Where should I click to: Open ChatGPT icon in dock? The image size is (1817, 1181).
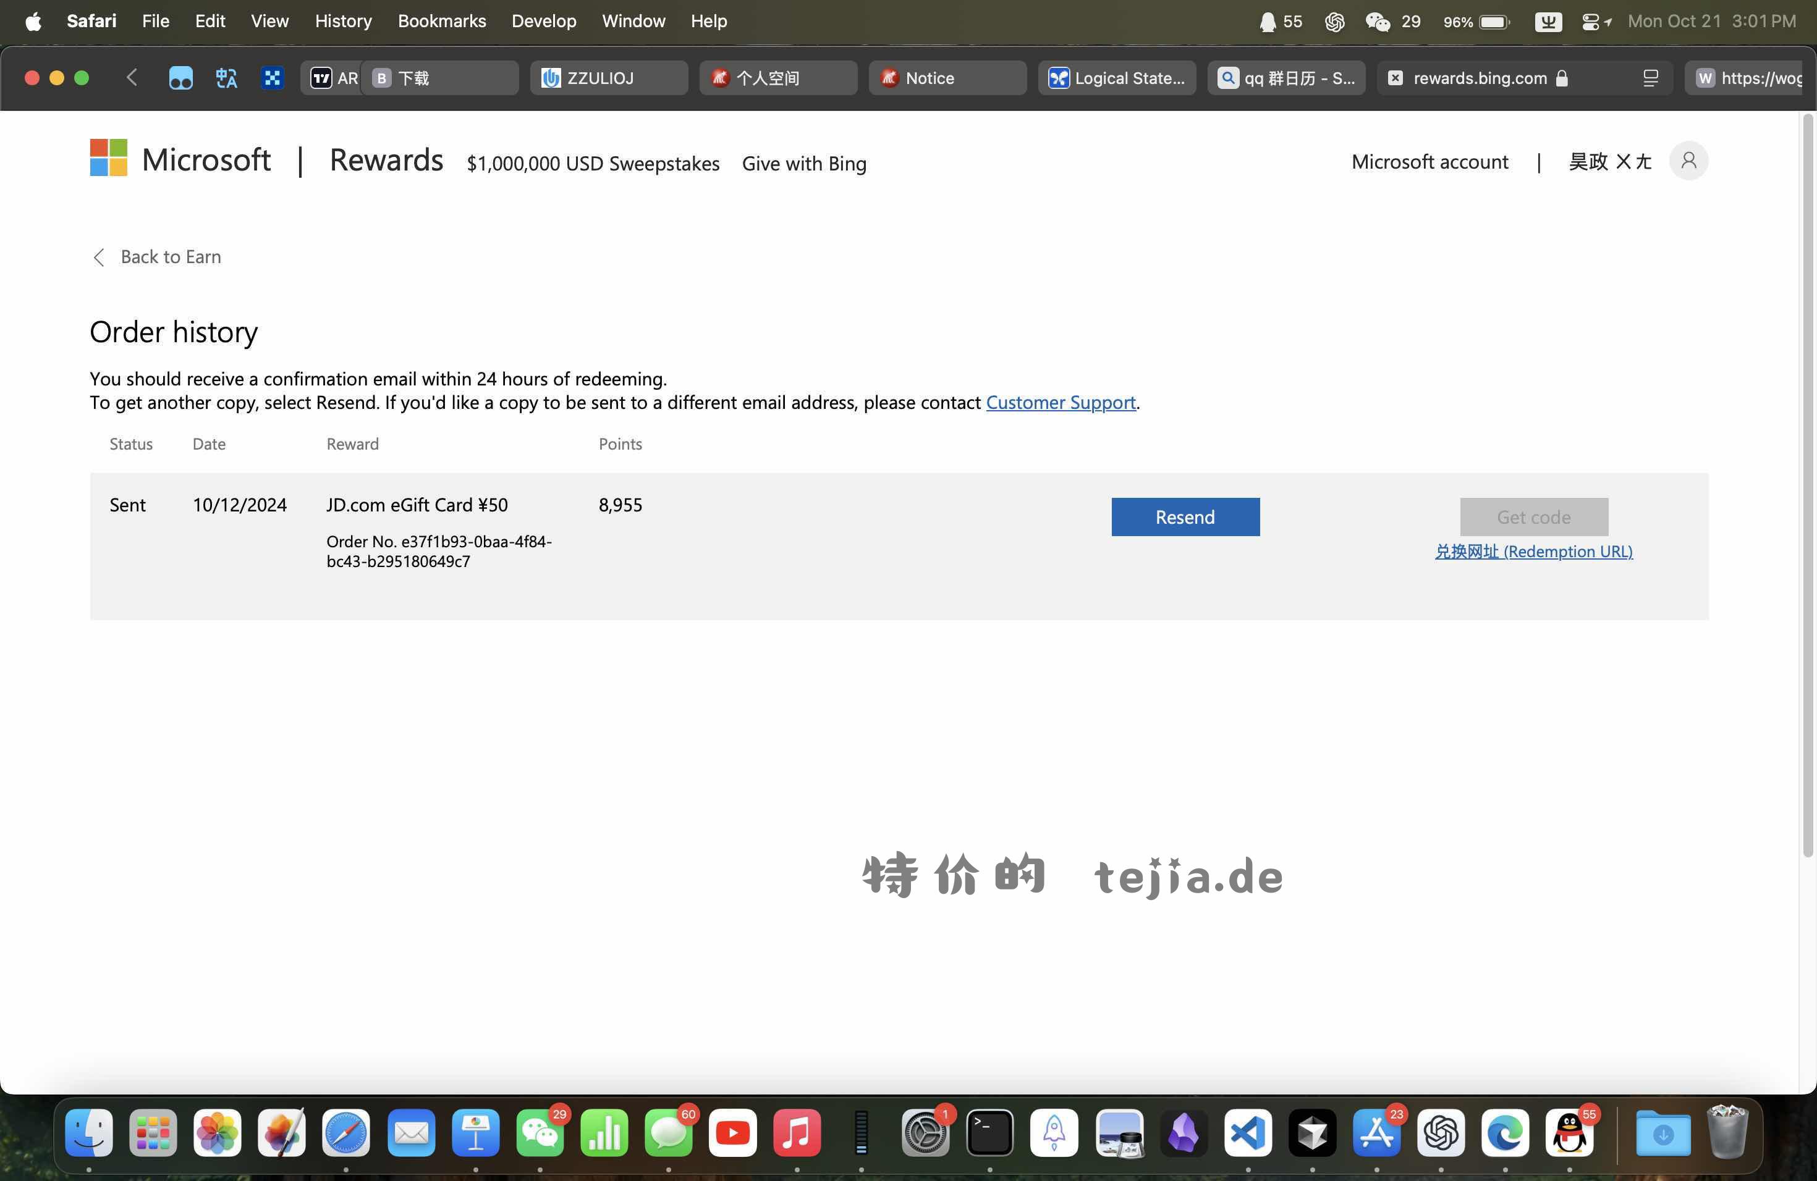pyautogui.click(x=1441, y=1132)
